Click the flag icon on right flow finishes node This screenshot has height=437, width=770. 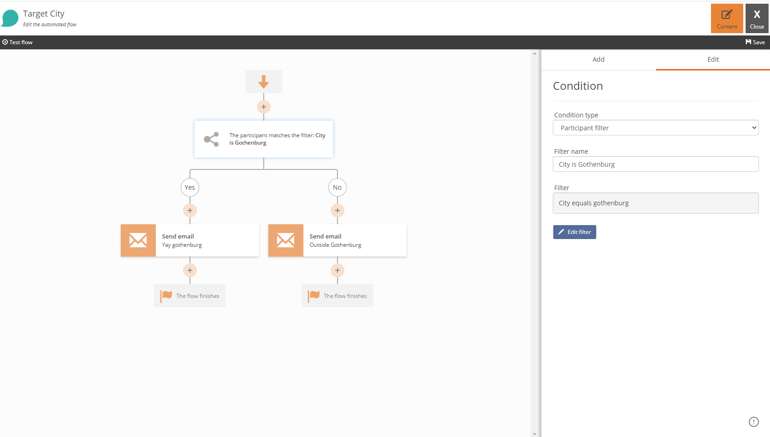tap(314, 295)
